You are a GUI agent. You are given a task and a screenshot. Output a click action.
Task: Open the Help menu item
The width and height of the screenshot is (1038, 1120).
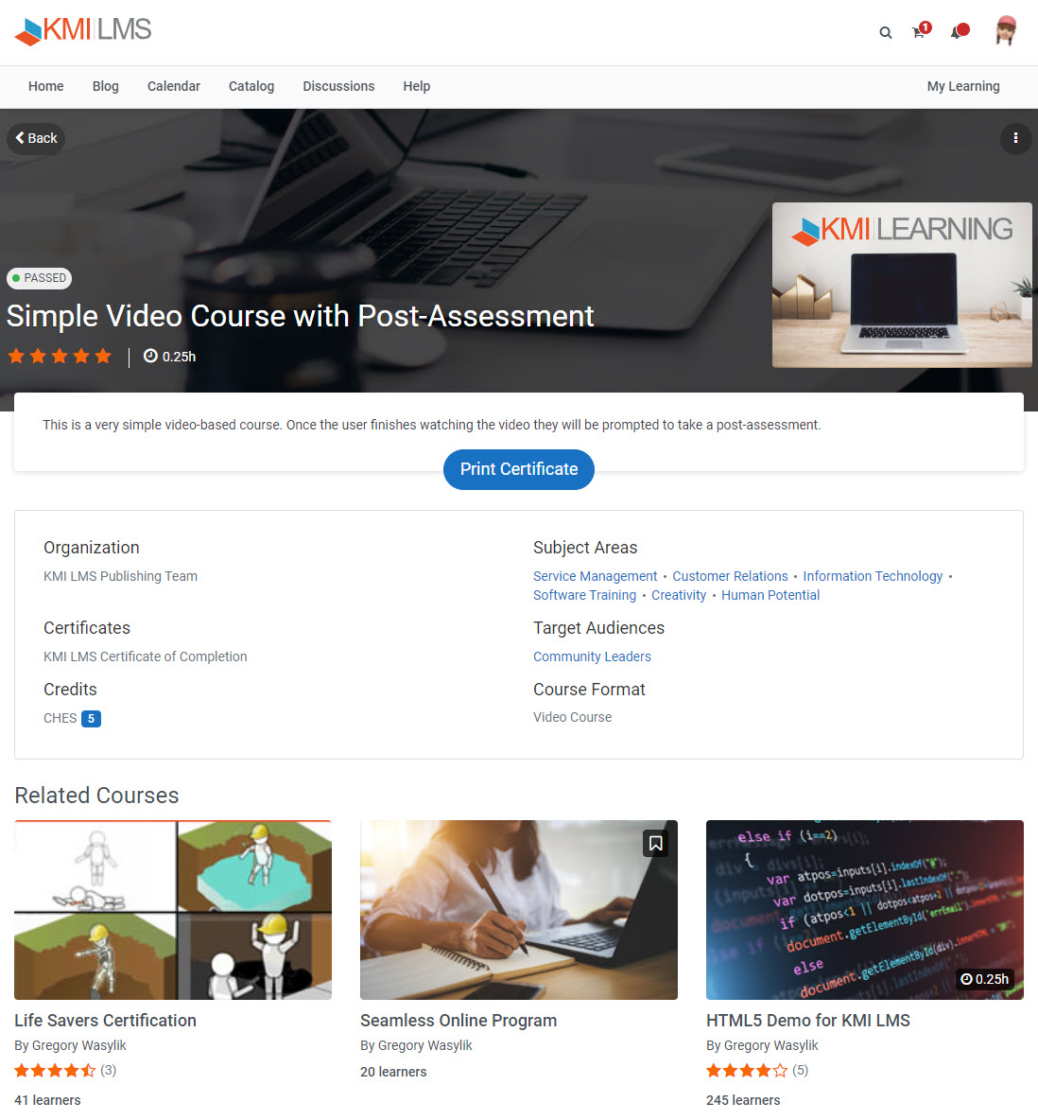416,86
